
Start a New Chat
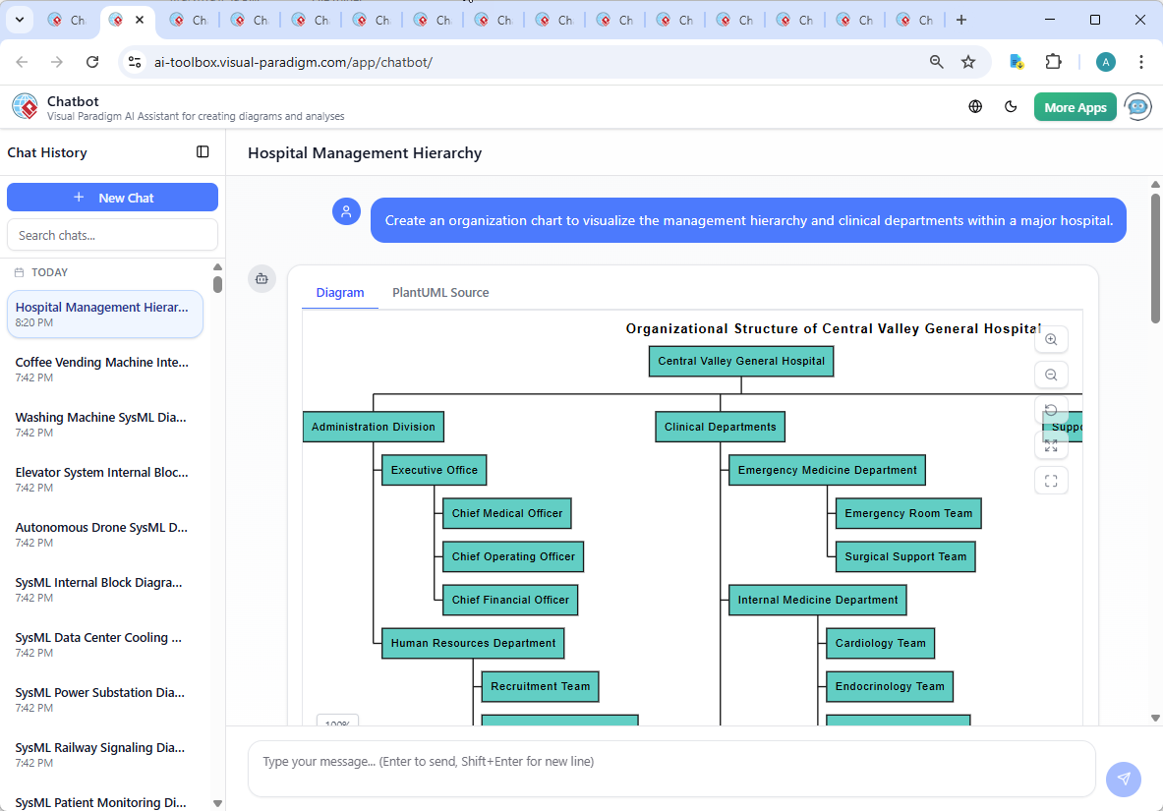tap(112, 197)
